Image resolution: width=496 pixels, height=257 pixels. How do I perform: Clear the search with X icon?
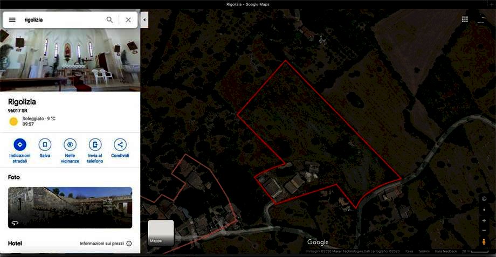click(128, 19)
